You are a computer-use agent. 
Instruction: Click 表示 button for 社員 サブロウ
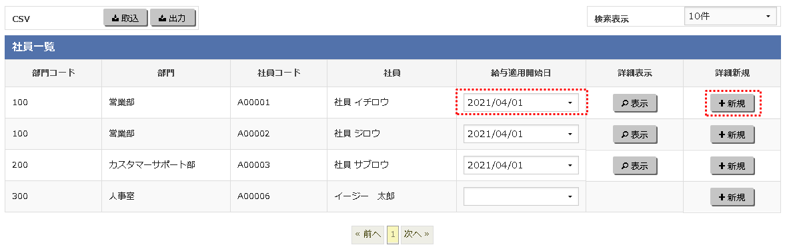[x=635, y=165]
